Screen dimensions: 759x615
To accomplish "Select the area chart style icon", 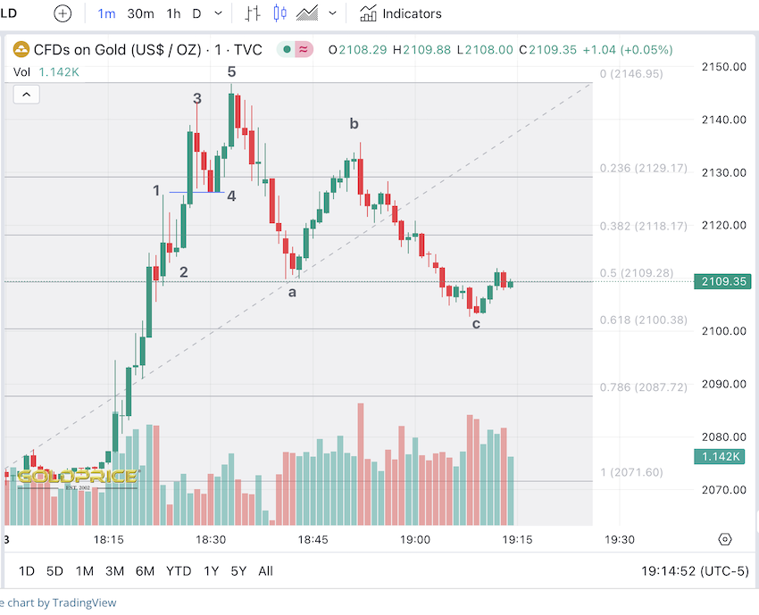I will (x=308, y=13).
